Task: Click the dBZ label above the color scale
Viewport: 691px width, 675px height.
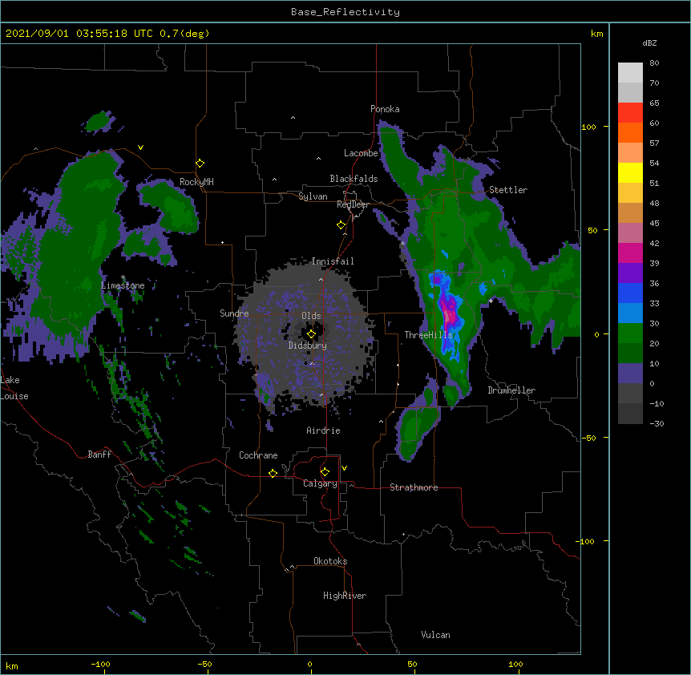Action: pyautogui.click(x=649, y=42)
